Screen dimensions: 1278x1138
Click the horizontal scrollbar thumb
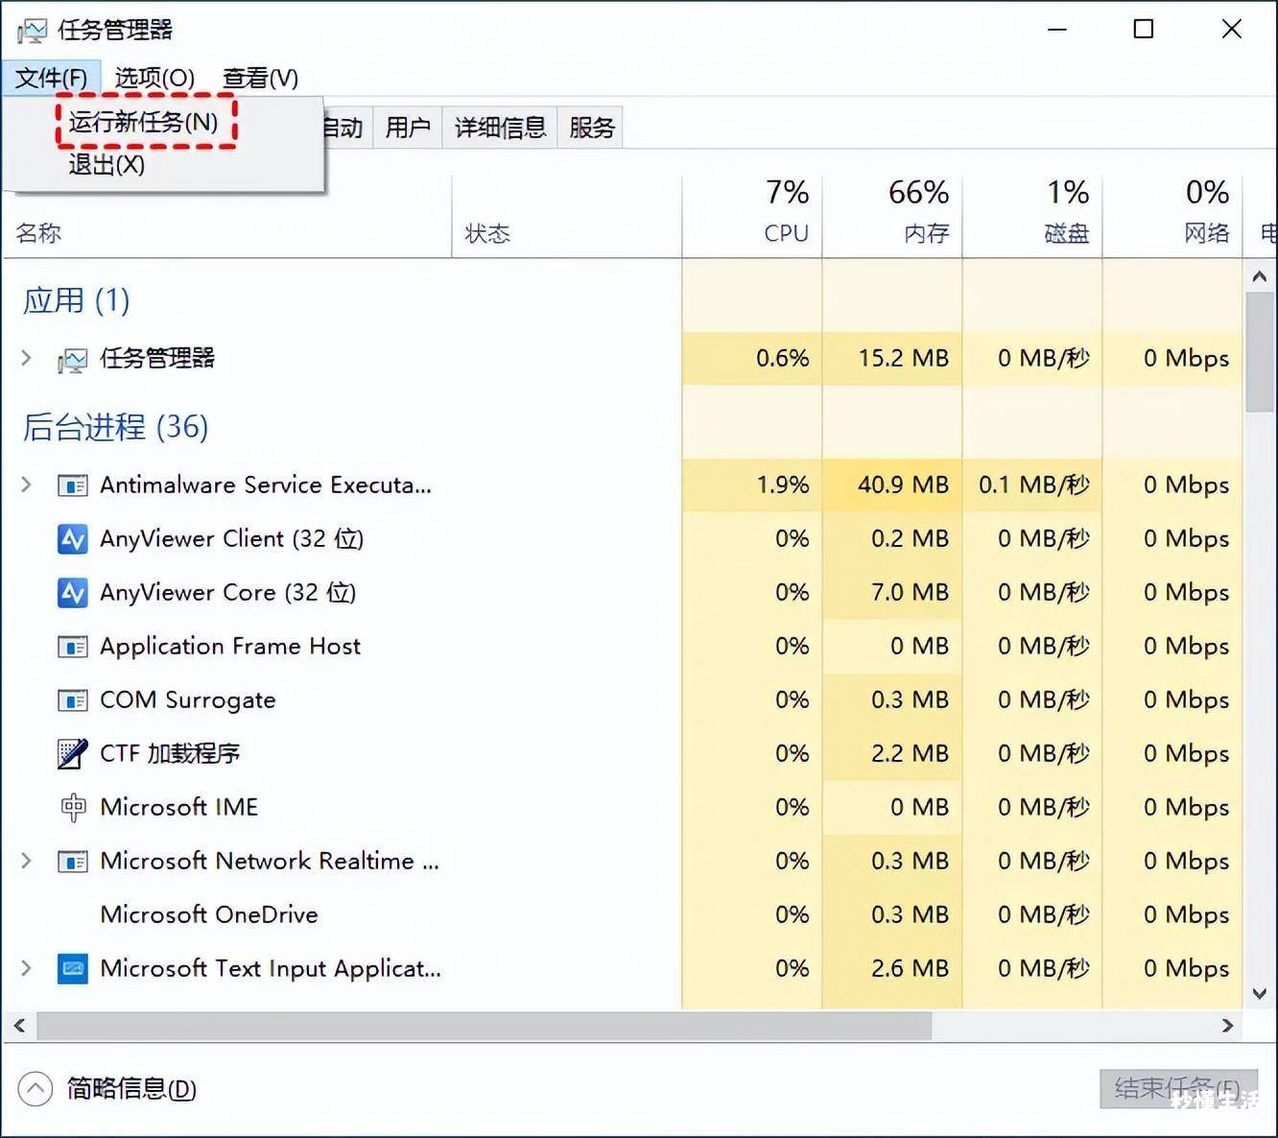[x=484, y=1026]
